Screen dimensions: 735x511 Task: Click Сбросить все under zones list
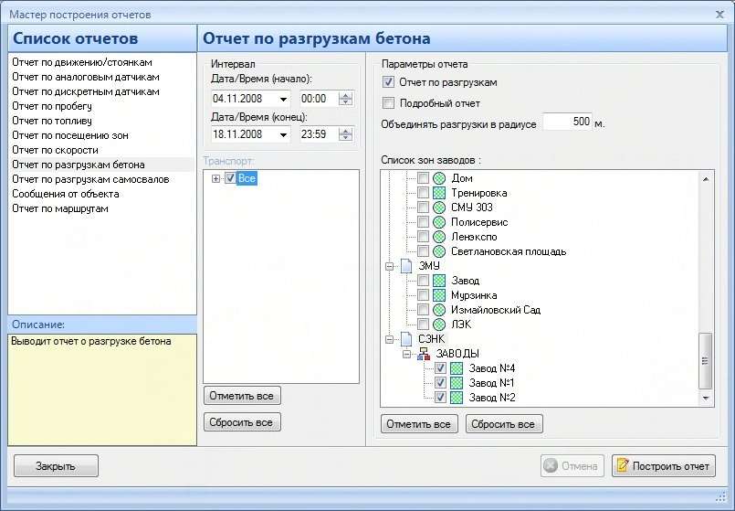click(504, 424)
